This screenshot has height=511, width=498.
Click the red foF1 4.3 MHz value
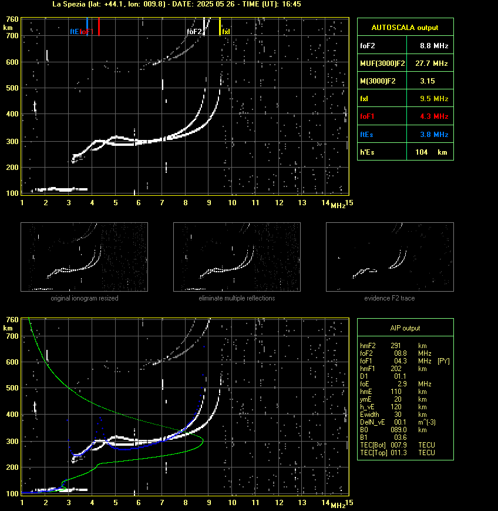pyautogui.click(x=434, y=116)
